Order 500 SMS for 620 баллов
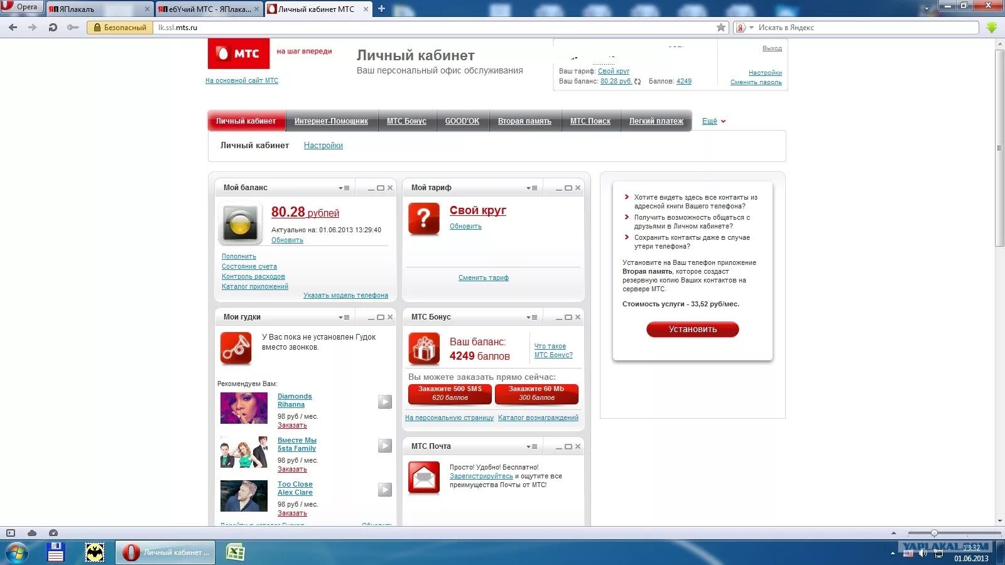Image resolution: width=1005 pixels, height=565 pixels. tap(450, 394)
